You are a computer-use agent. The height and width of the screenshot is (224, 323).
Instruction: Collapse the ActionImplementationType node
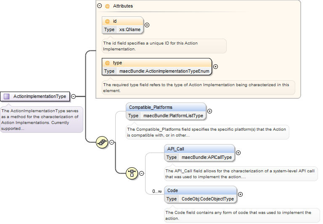[x=73, y=96]
